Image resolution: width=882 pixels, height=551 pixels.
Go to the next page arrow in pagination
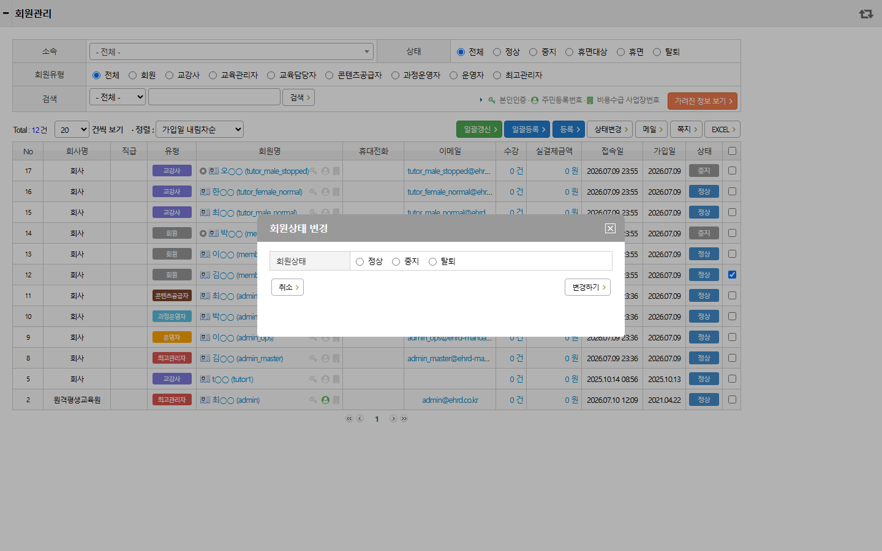(393, 419)
